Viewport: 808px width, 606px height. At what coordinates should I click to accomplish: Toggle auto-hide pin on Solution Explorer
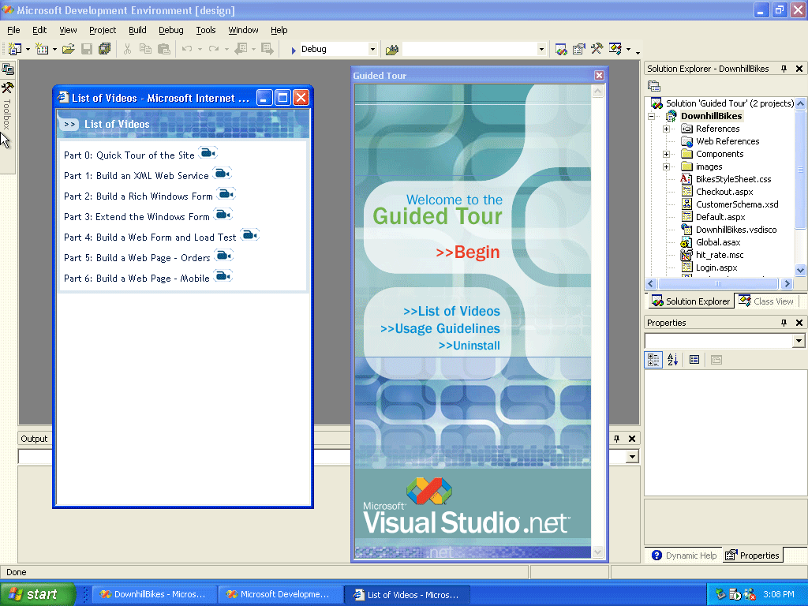point(784,69)
